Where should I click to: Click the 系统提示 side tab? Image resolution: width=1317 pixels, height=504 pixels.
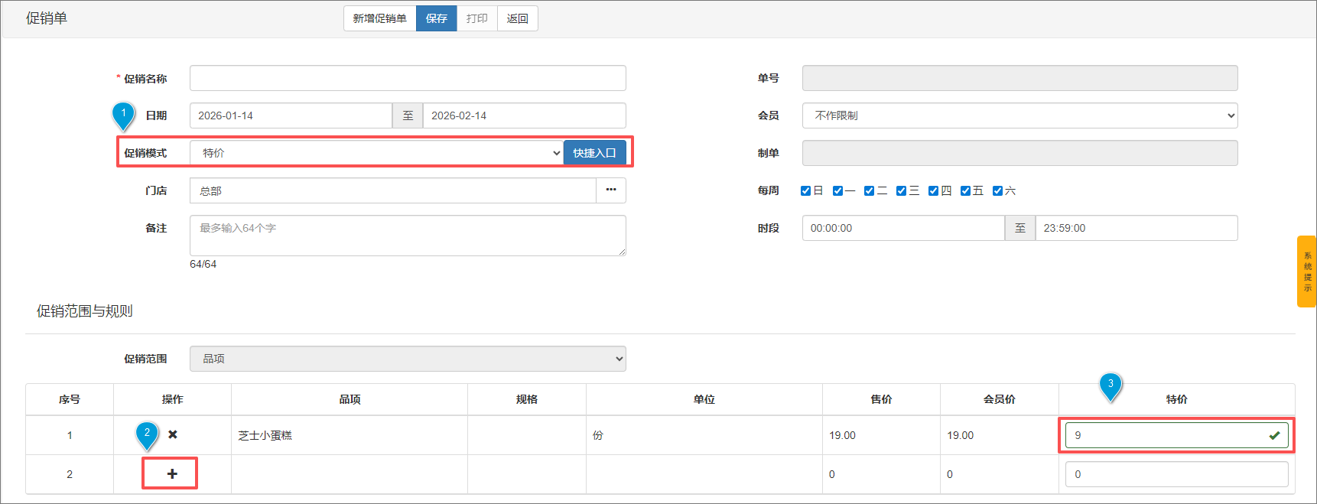[1306, 272]
